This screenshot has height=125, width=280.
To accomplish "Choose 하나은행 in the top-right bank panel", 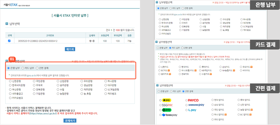I will click(x=241, y=19).
